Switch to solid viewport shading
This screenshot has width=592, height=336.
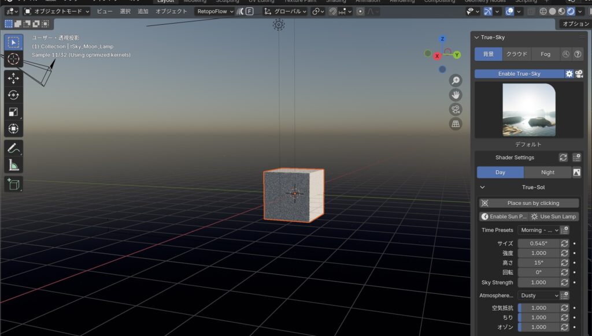[552, 12]
